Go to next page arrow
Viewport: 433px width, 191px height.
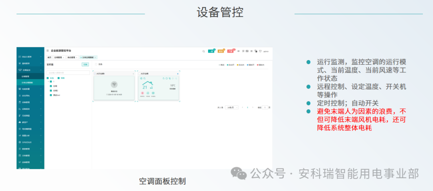pos(253,107)
